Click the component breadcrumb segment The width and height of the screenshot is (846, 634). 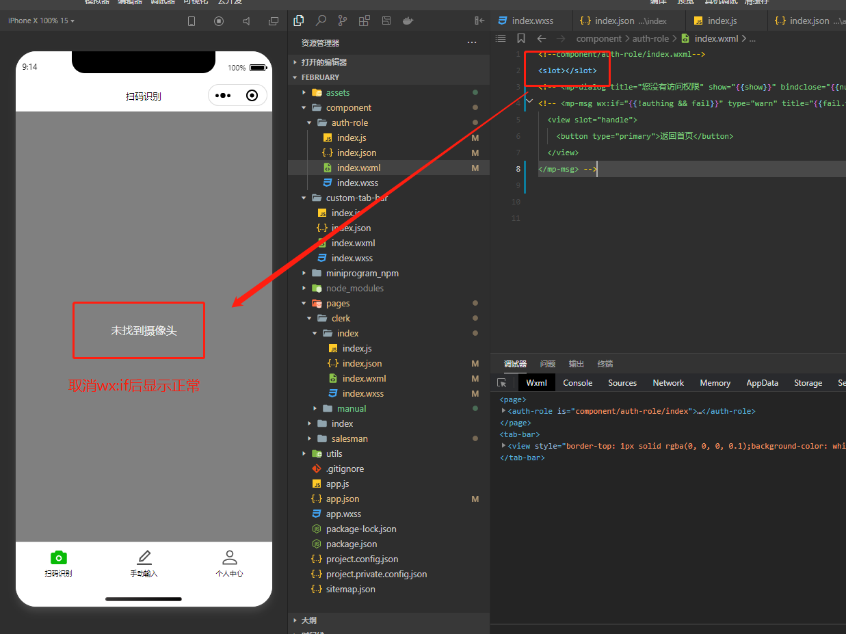click(599, 39)
